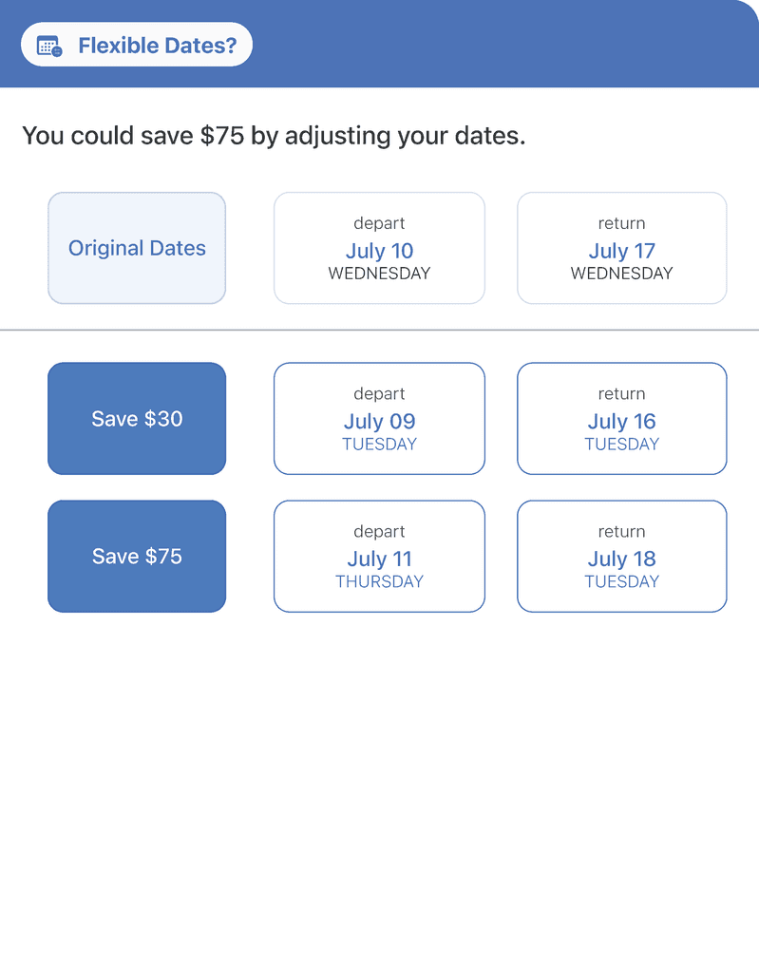
Task: Choose the Save $75 option
Action: (x=137, y=557)
